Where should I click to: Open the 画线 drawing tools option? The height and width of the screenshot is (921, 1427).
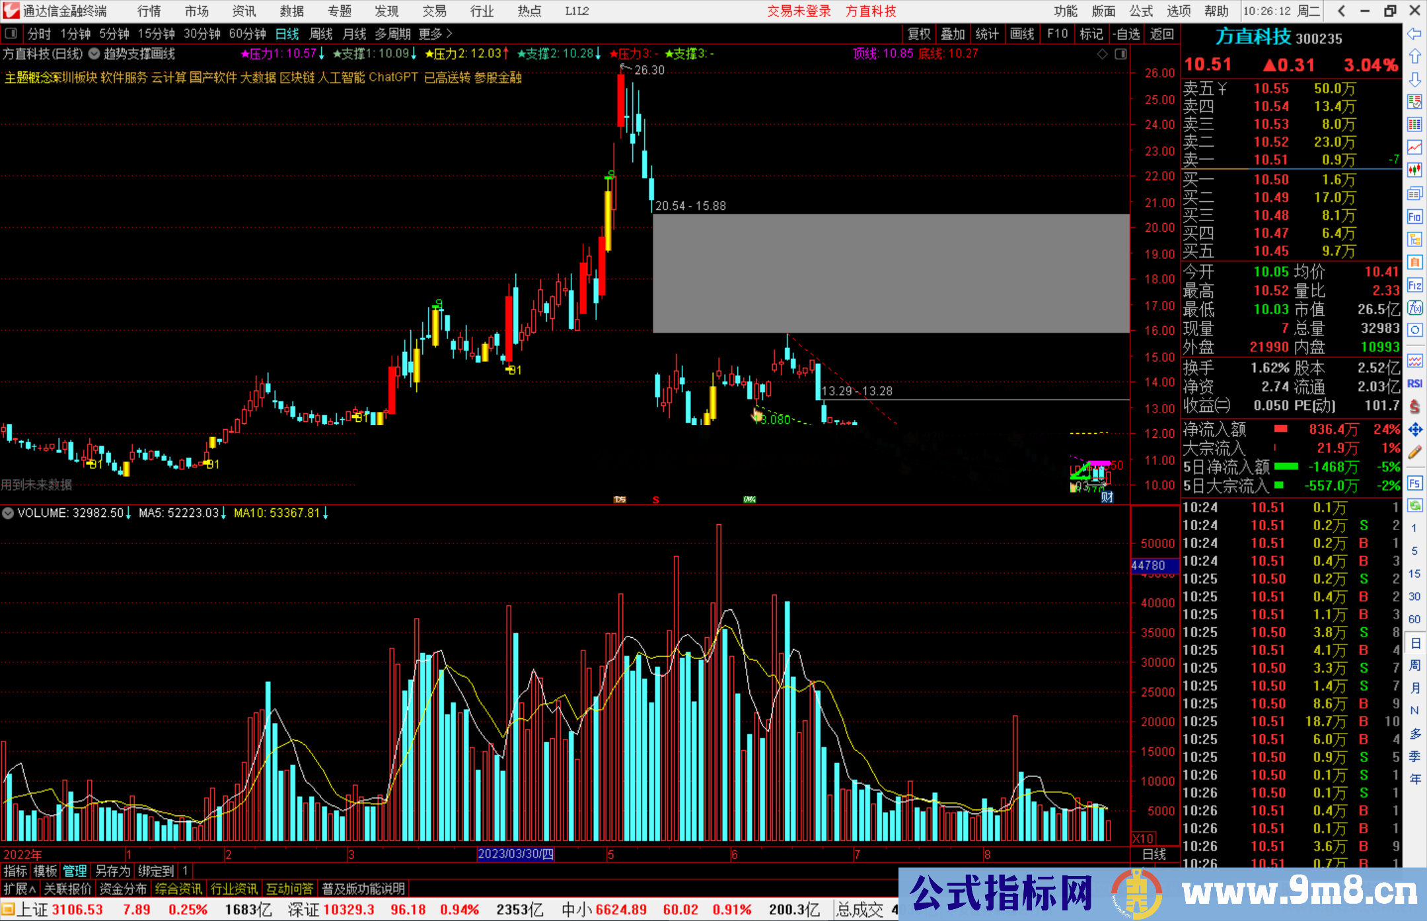click(1022, 34)
